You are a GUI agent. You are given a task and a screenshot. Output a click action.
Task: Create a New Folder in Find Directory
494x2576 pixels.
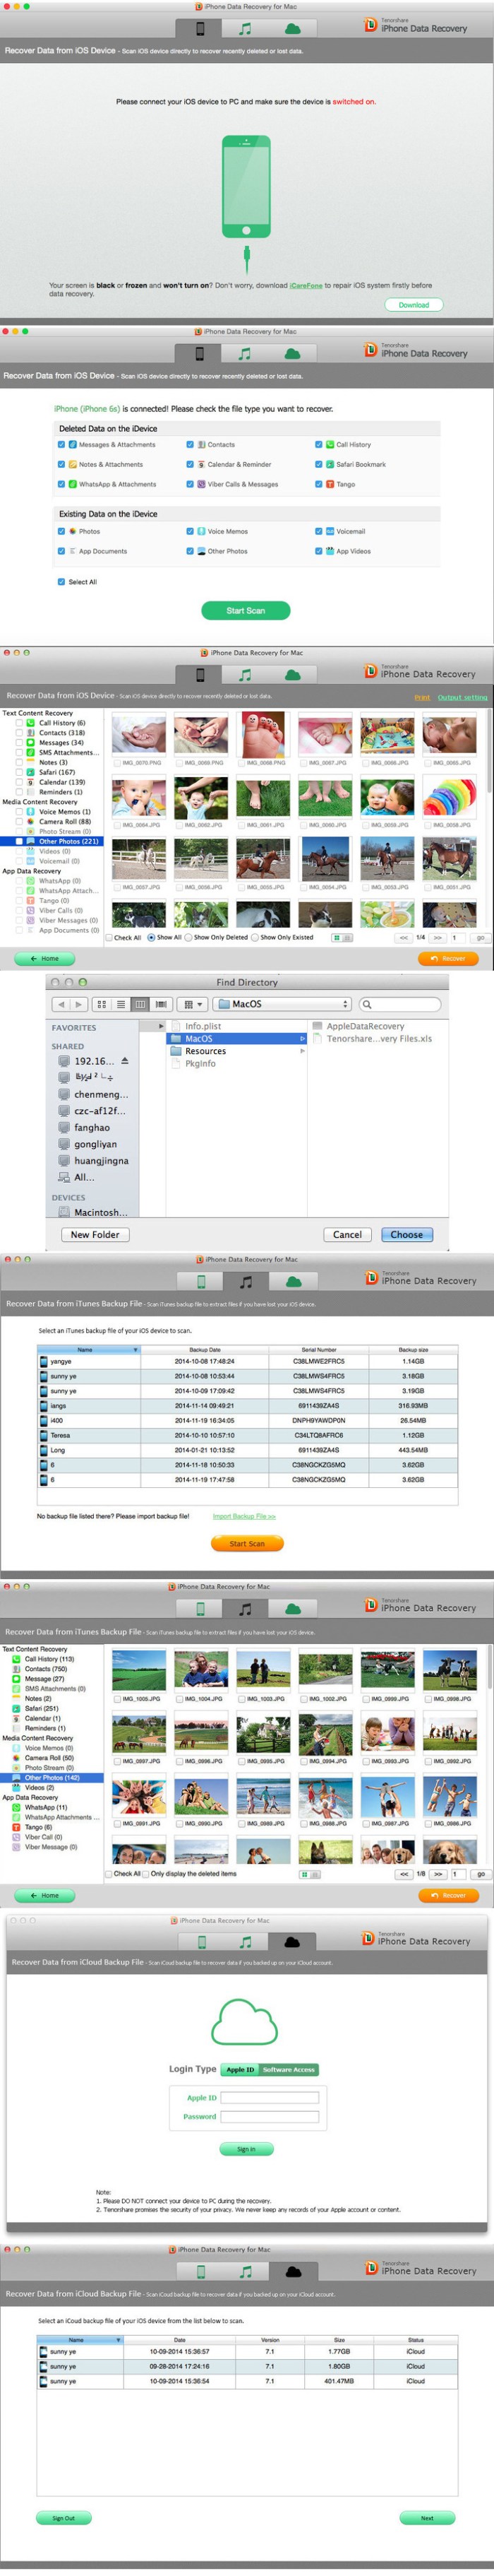(x=95, y=1235)
